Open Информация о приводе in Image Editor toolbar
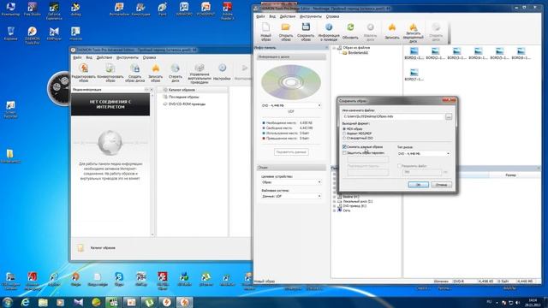The image size is (548, 308). (329, 32)
